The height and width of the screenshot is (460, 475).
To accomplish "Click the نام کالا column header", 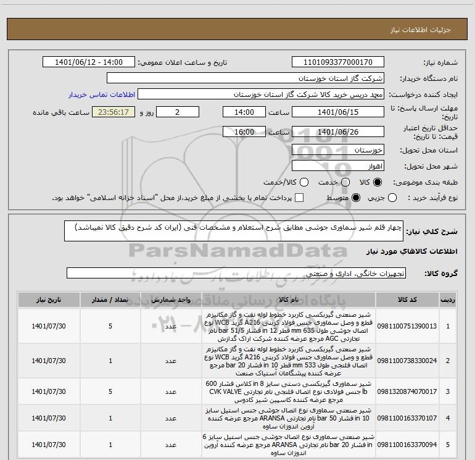I will 289,300.
